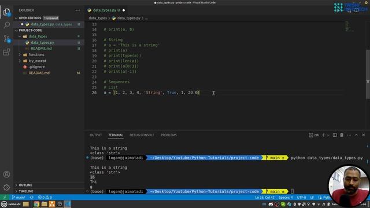This screenshot has width=370, height=208.
Task: Expand the TIMELINE section
Action: [x=26, y=191]
